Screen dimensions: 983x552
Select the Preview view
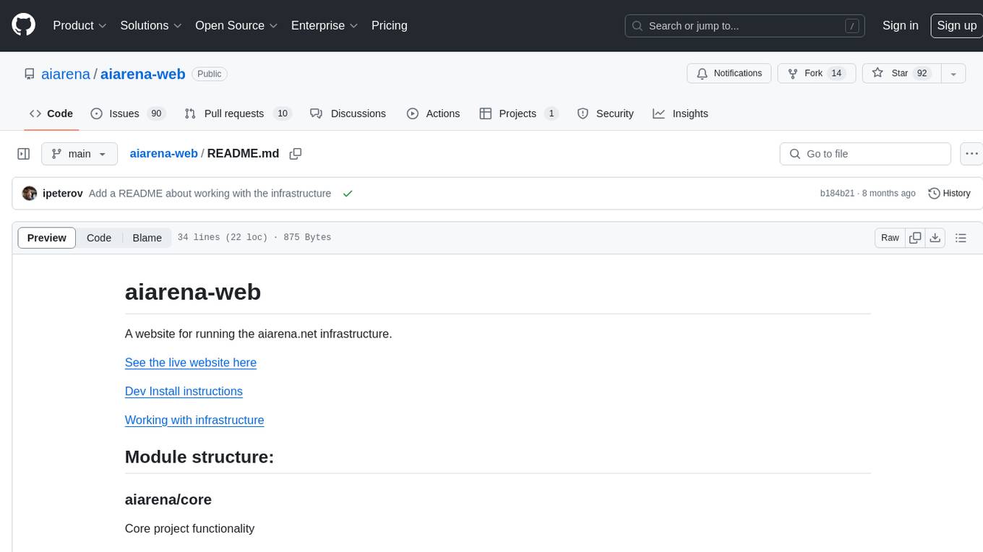[47, 238]
